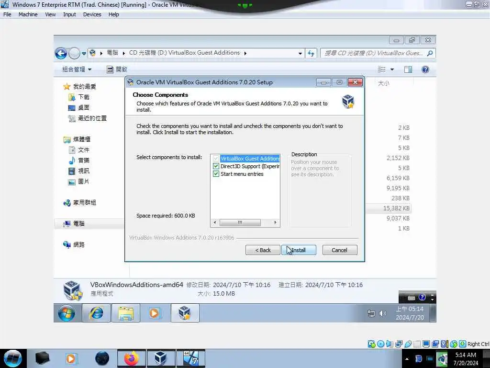Click the left arrow of component list scrollbar
This screenshot has height=368, width=490.
[215, 222]
